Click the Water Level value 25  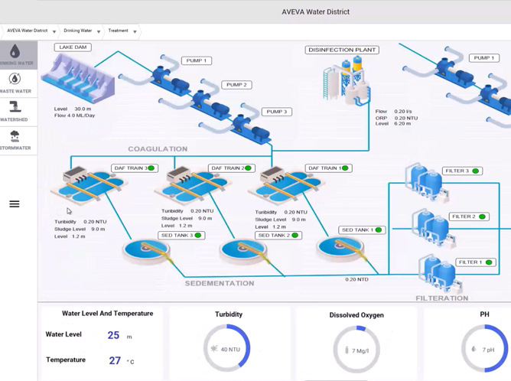click(x=113, y=335)
